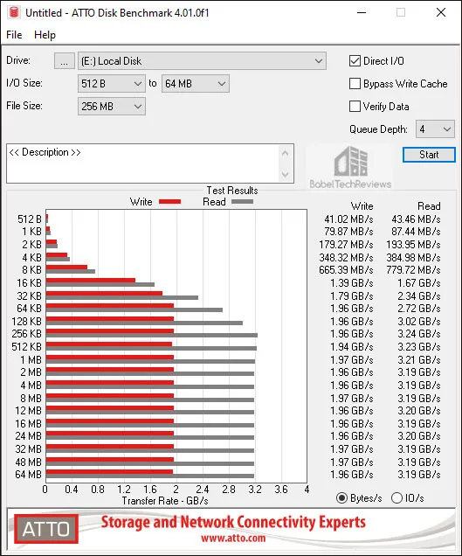Viewport: 462px width, 556px height.
Task: Click Description scrollbar up arrow
Action: tap(286, 154)
